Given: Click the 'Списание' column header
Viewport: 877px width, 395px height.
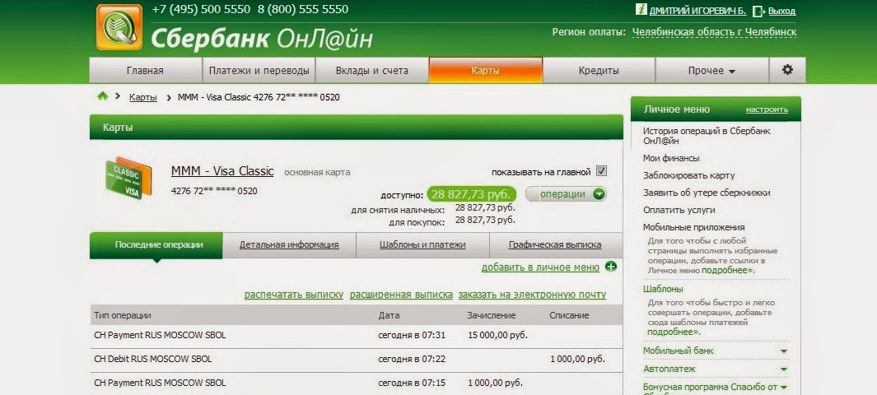Looking at the screenshot, I should click(569, 315).
